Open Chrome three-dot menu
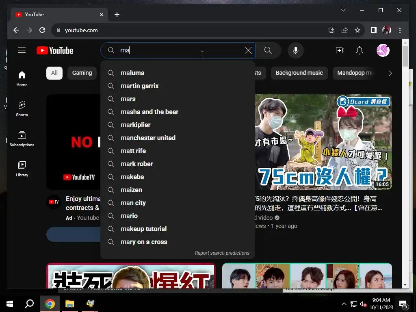 coord(400,30)
